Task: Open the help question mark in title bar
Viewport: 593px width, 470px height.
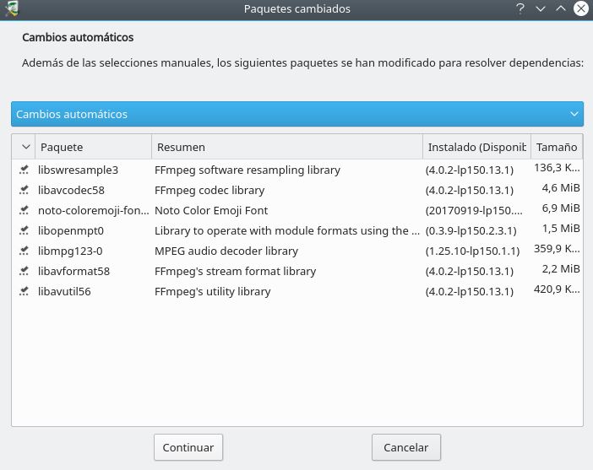Action: pos(520,8)
